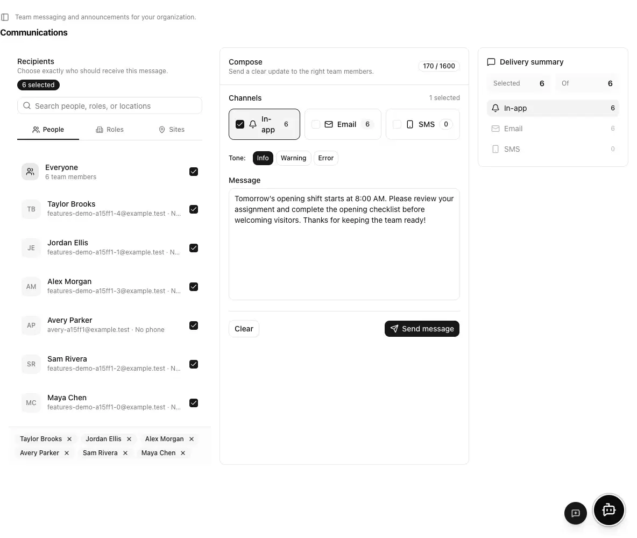The width and height of the screenshot is (637, 538).
Task: Select the Warning tone
Action: (x=293, y=158)
